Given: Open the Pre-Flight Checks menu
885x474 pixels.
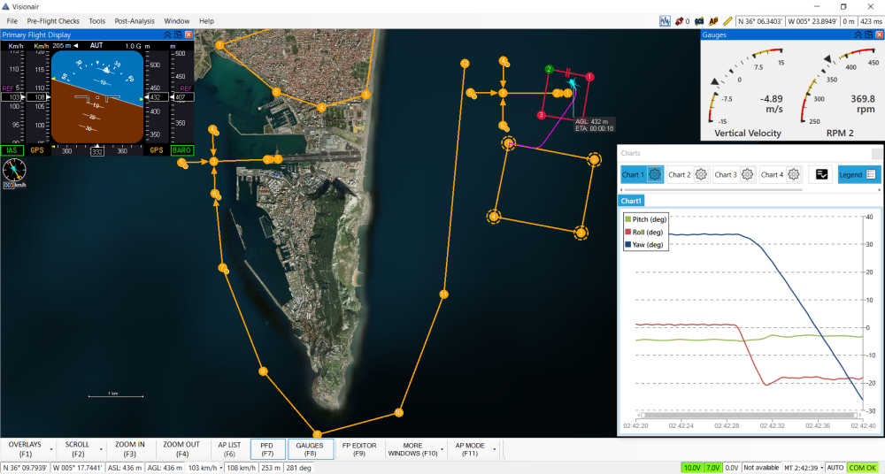Looking at the screenshot, I should pyautogui.click(x=52, y=20).
